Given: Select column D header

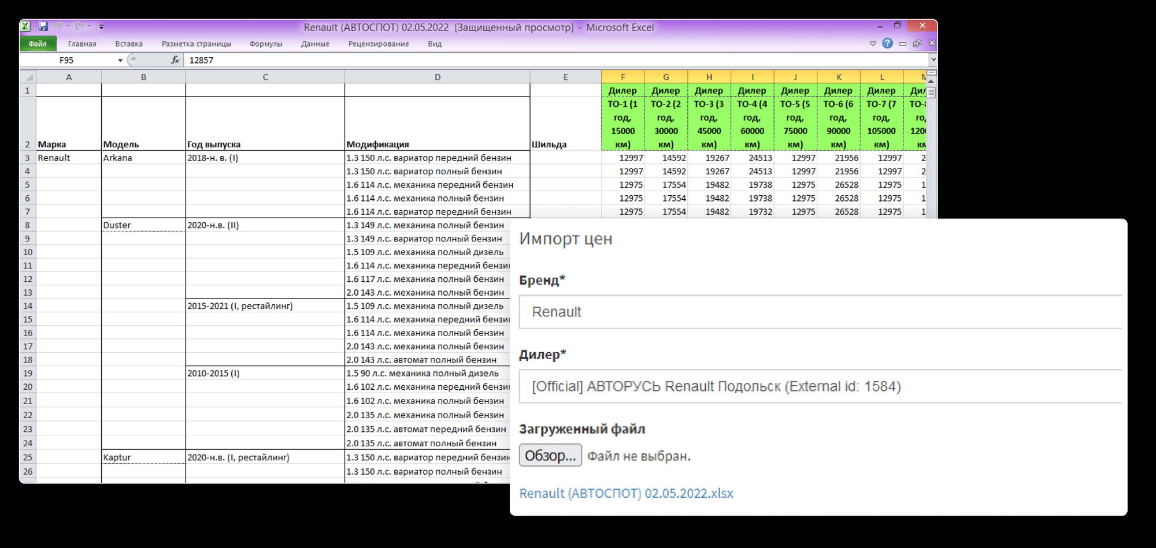Looking at the screenshot, I should coord(438,77).
